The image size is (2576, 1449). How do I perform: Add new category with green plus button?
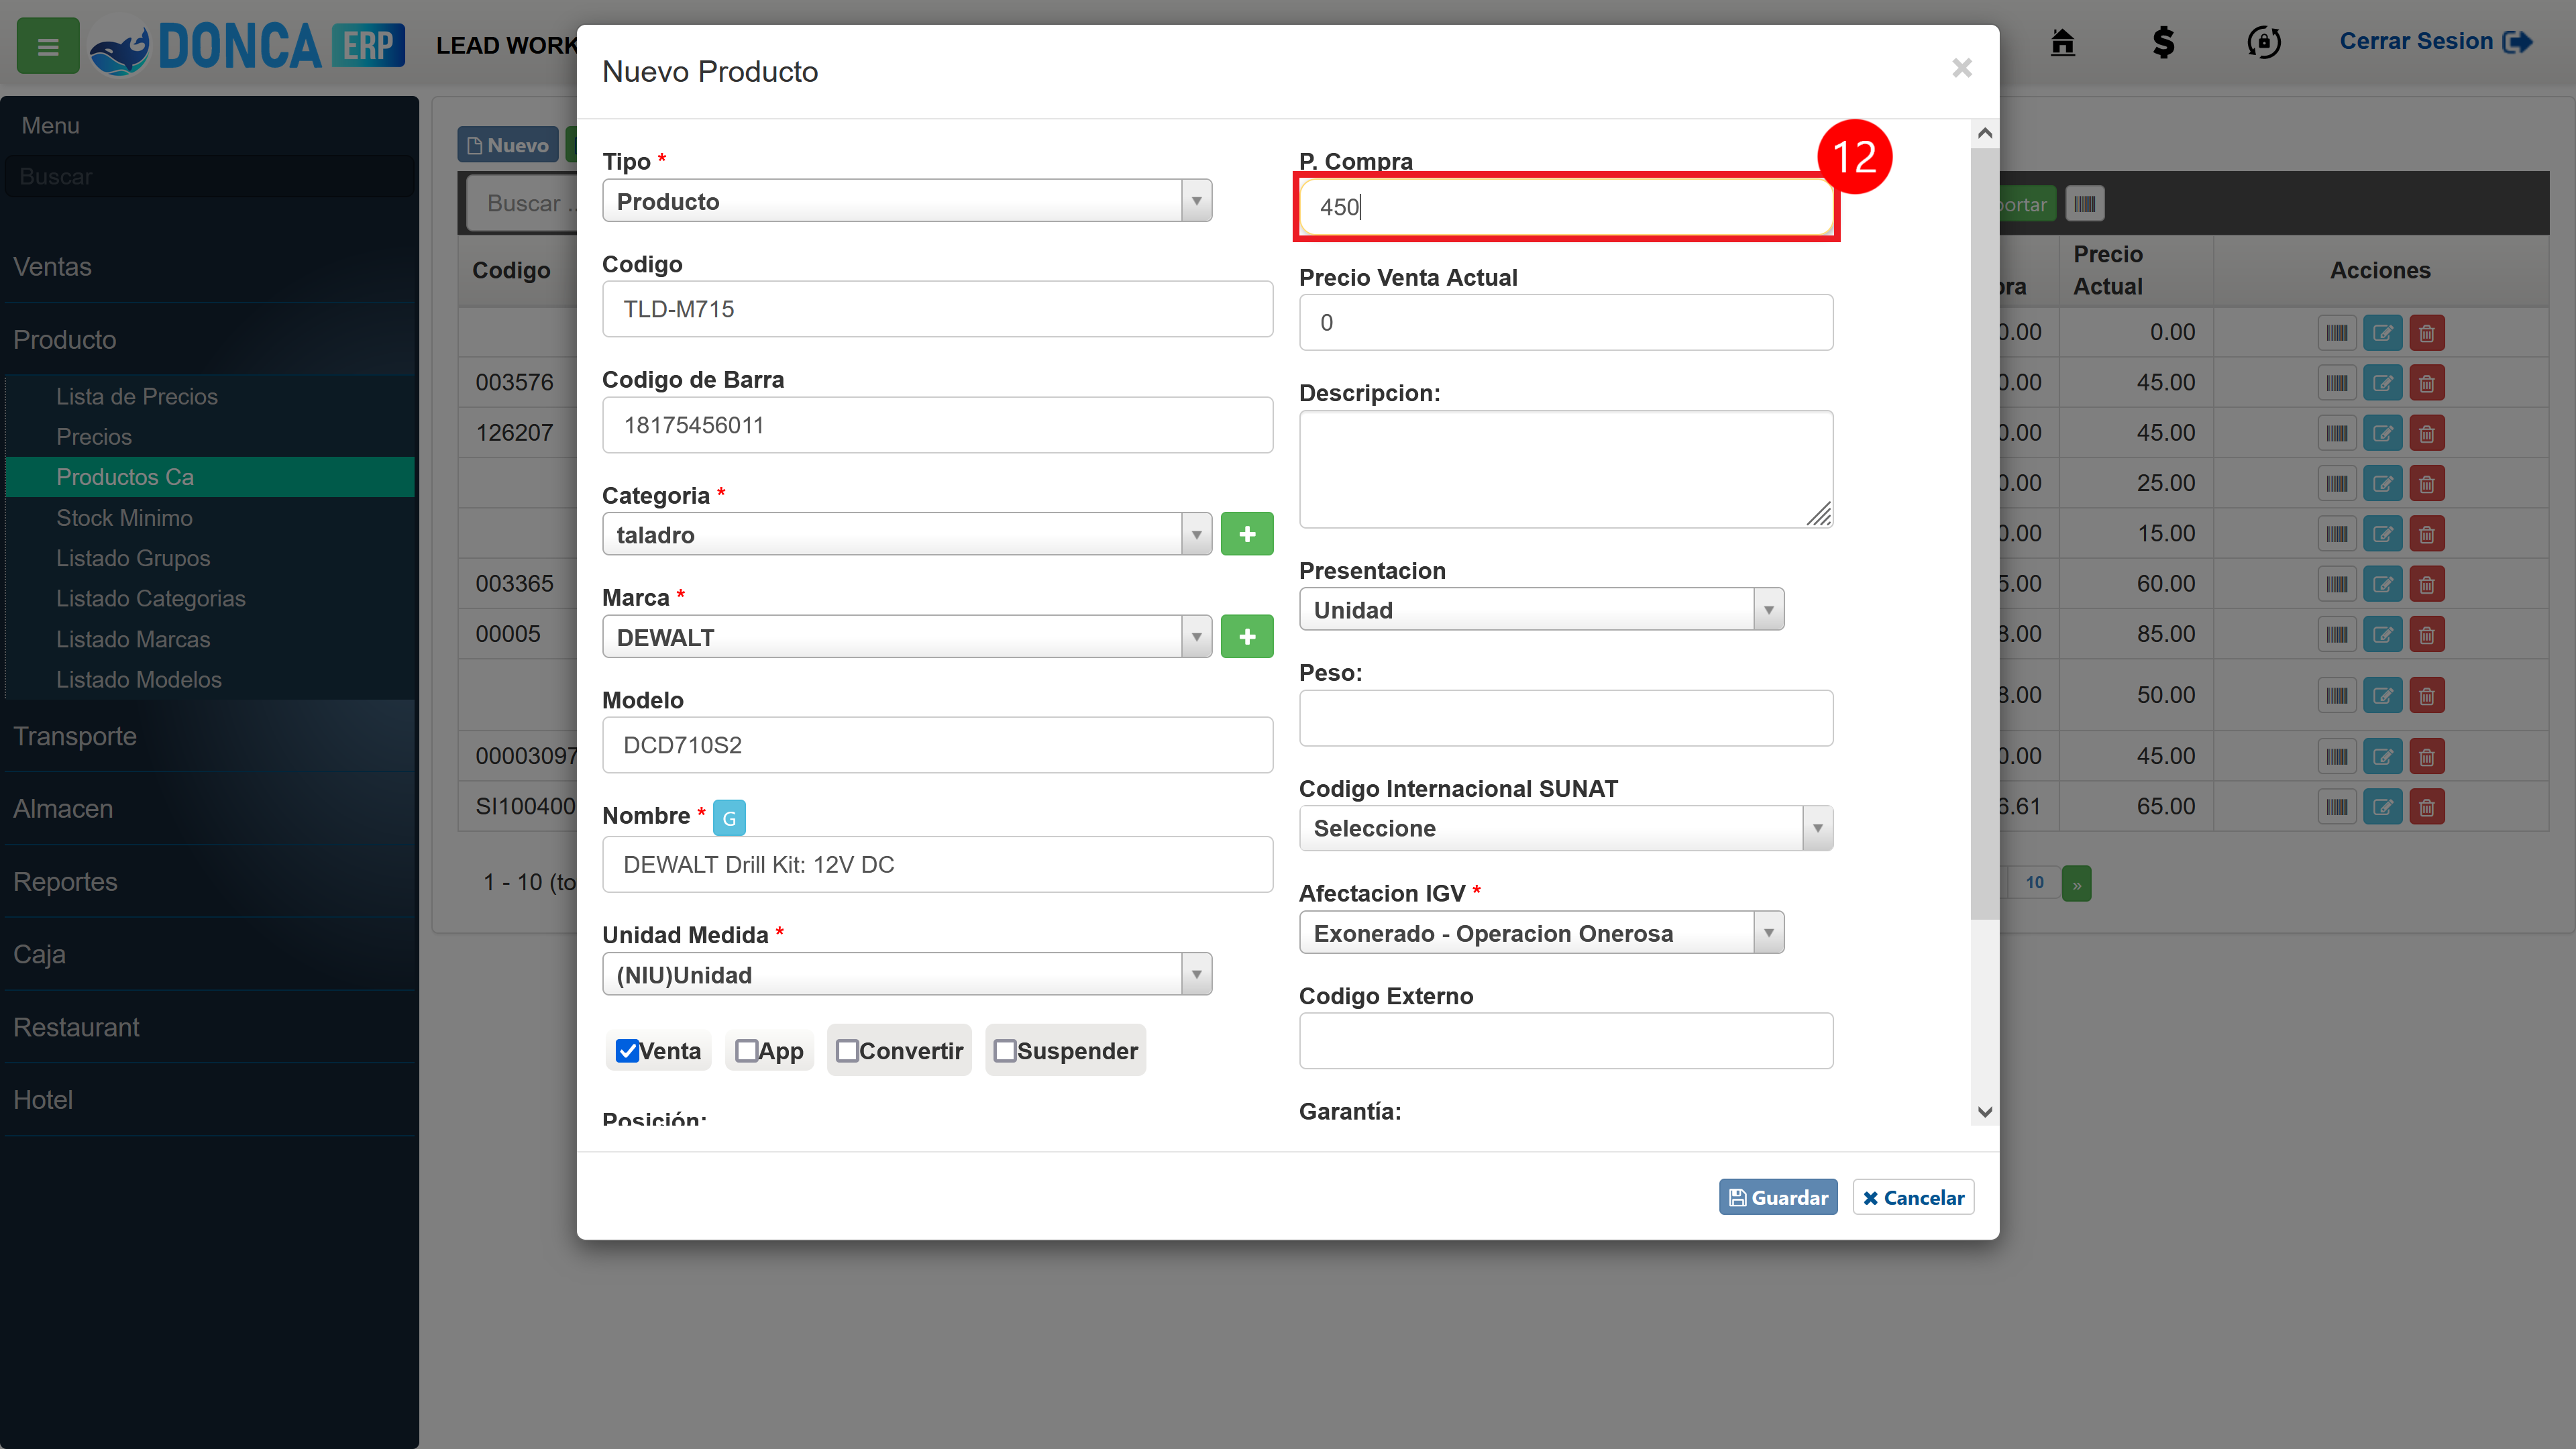click(x=1246, y=534)
